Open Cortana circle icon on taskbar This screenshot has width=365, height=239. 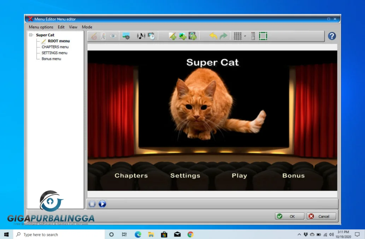coord(111,234)
